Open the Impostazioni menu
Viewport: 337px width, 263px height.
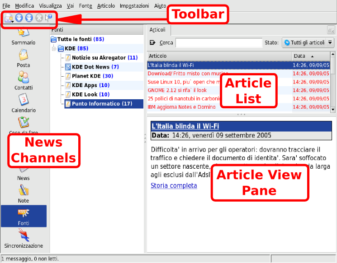pos(134,6)
